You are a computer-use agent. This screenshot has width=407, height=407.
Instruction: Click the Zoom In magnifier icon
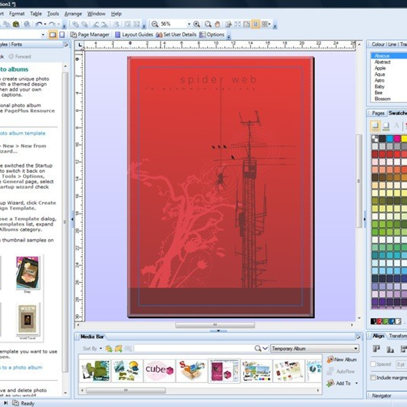(x=197, y=24)
